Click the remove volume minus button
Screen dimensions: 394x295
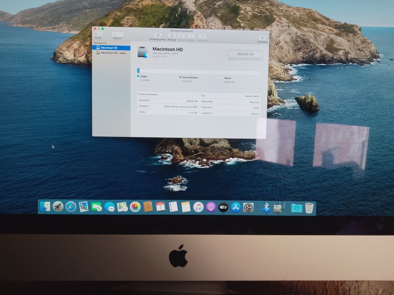(120, 34)
